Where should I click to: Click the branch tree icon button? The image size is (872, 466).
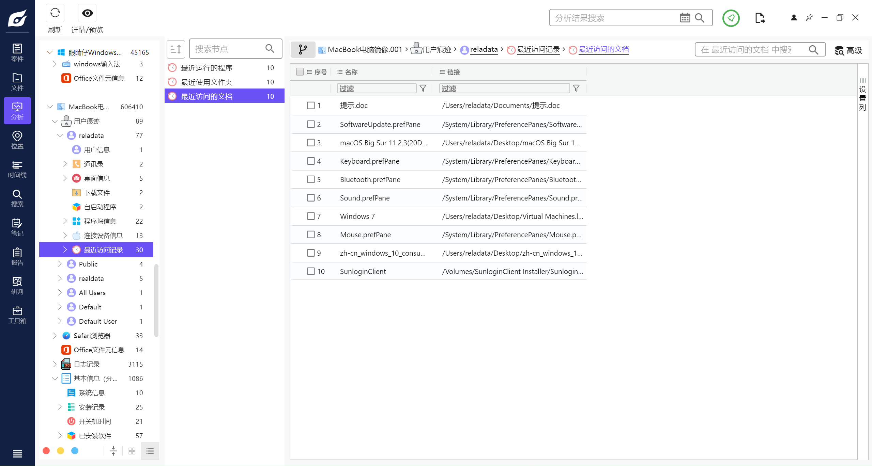point(303,50)
